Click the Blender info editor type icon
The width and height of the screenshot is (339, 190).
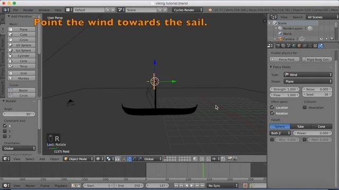6,10
